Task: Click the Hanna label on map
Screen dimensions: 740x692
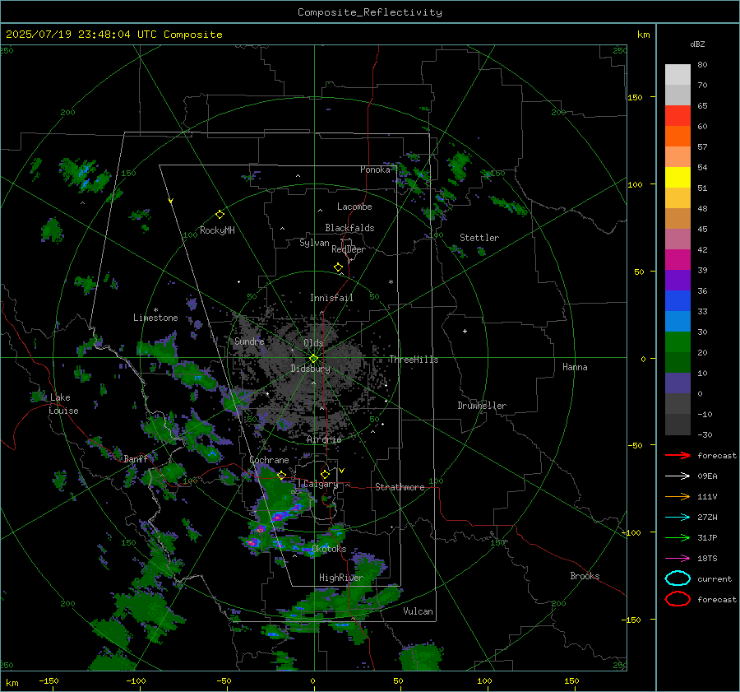Action: tap(575, 367)
